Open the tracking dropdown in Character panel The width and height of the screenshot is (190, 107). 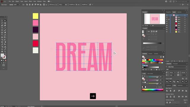[186, 75]
